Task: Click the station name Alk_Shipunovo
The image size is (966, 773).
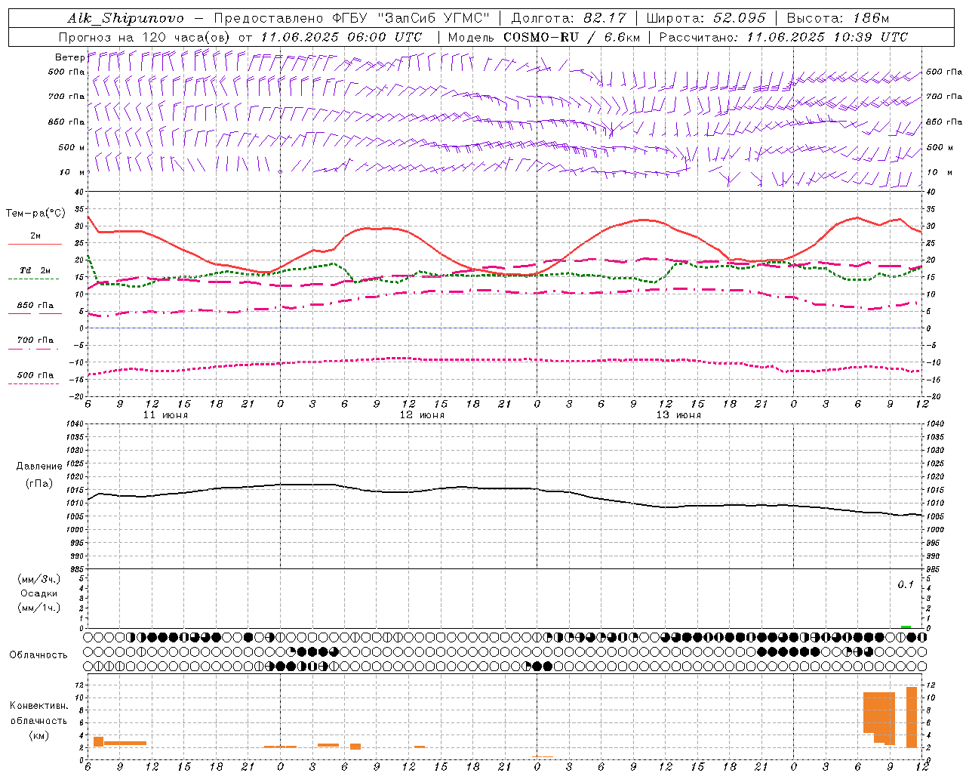Action: pyautogui.click(x=125, y=18)
